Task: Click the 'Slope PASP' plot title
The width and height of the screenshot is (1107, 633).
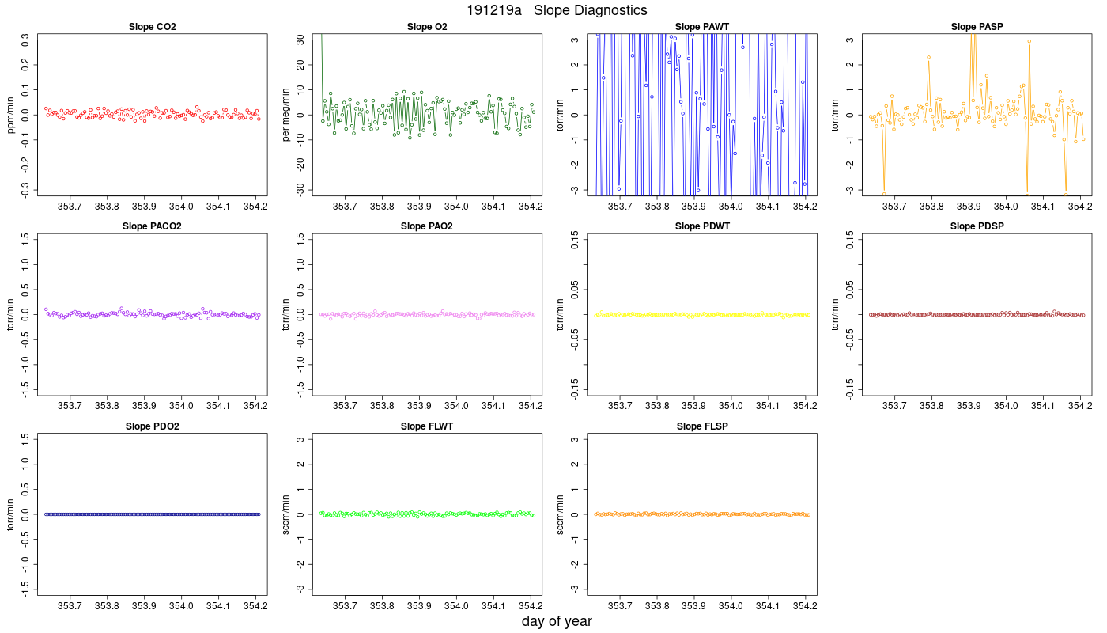Action: tap(976, 27)
